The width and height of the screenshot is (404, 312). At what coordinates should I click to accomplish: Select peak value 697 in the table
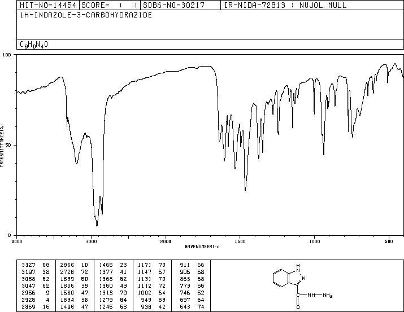185,300
